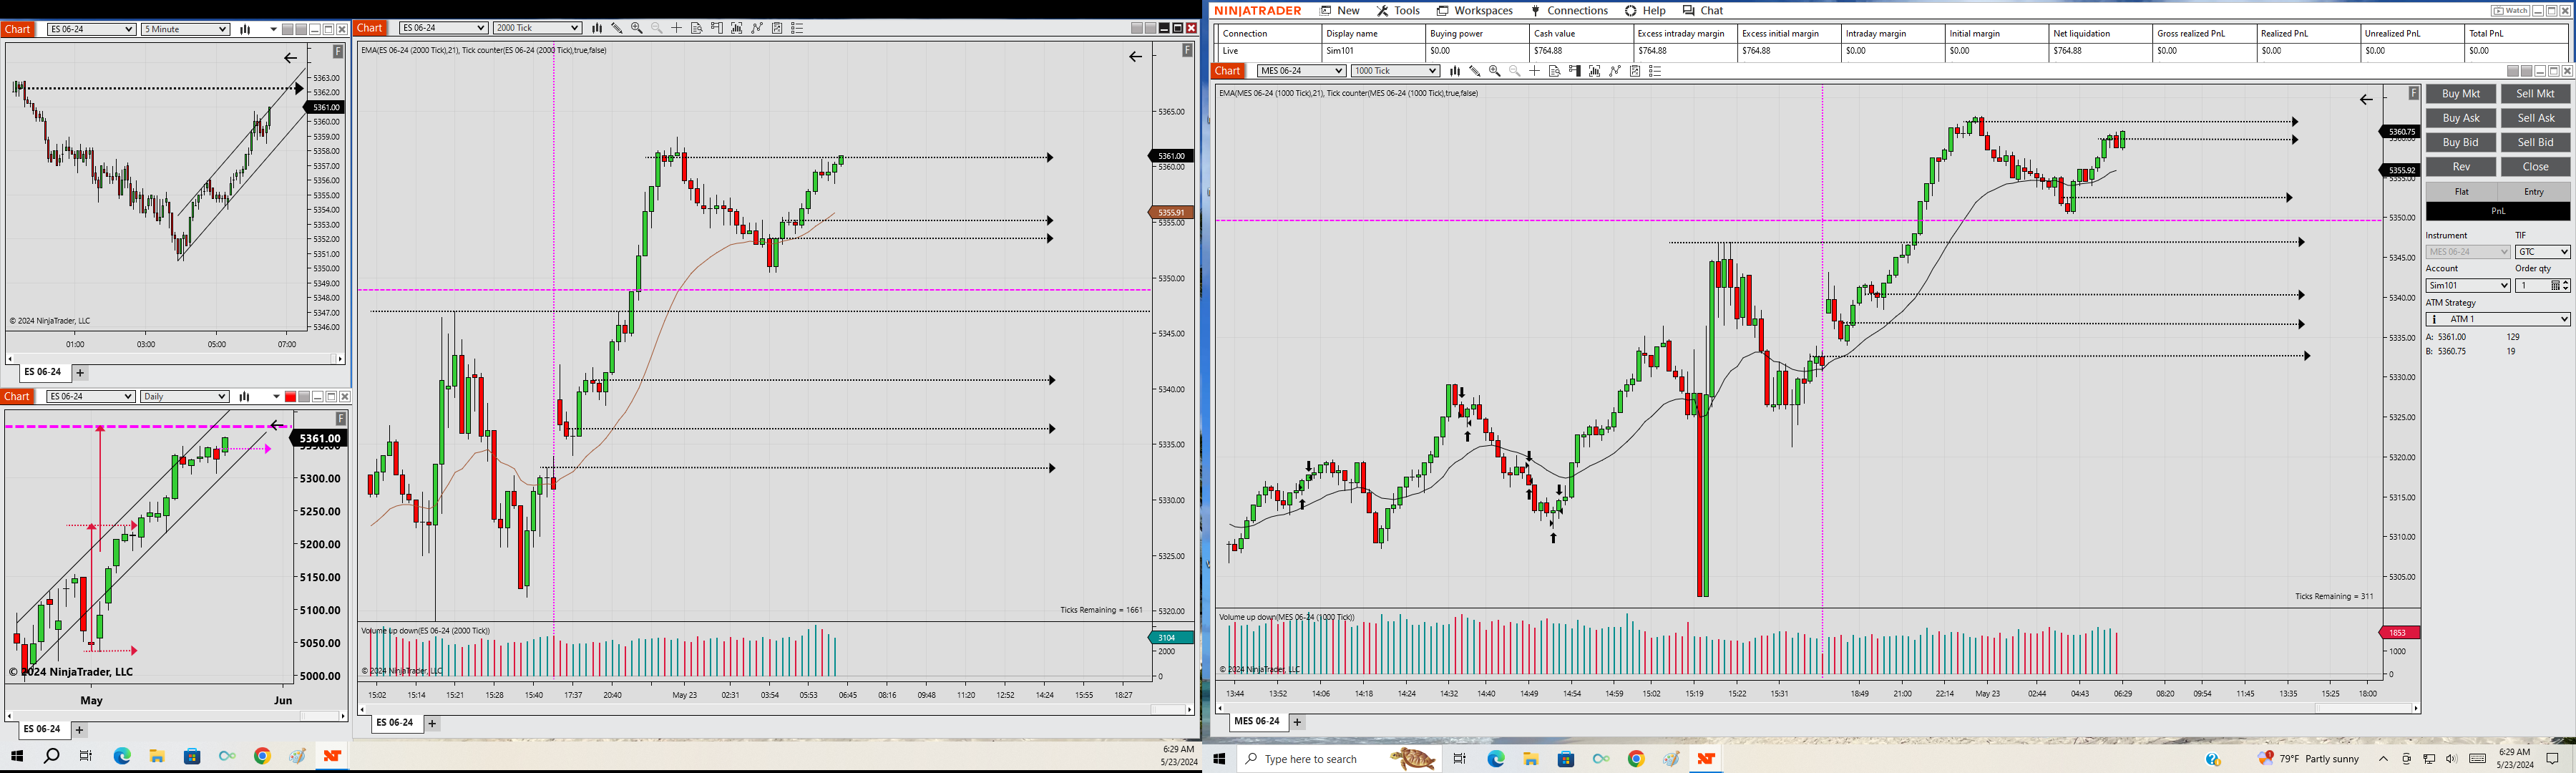Viewport: 2576px width, 773px height.
Task: Open Chat from NinjaTrader menu bar
Action: click(x=1703, y=11)
